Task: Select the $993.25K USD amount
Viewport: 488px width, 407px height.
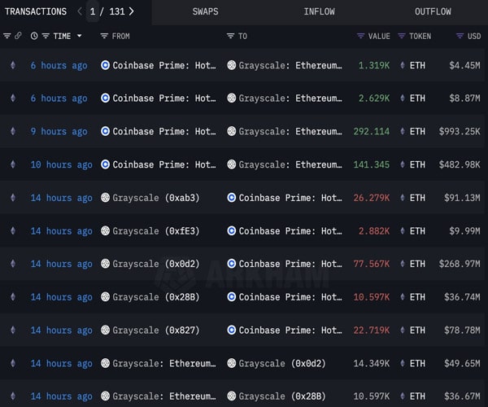Action: pyautogui.click(x=460, y=131)
